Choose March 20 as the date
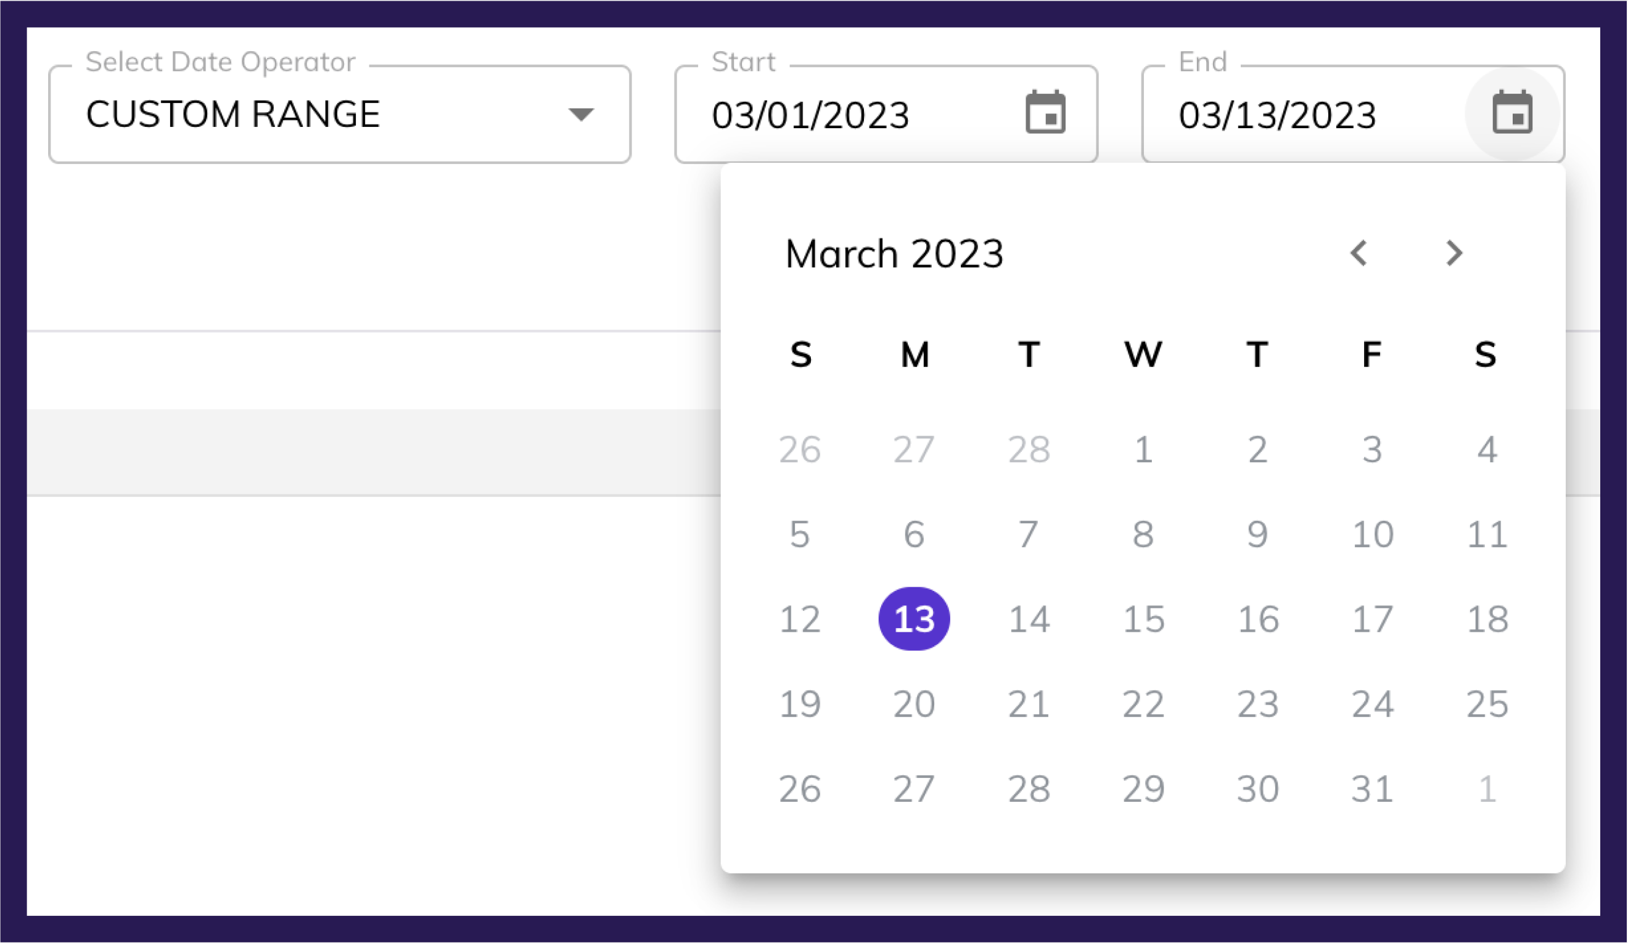The width and height of the screenshot is (1628, 943). (914, 704)
